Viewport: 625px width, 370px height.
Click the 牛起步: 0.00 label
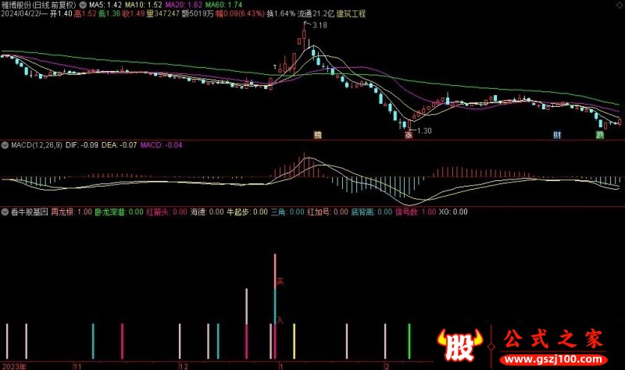click(247, 212)
